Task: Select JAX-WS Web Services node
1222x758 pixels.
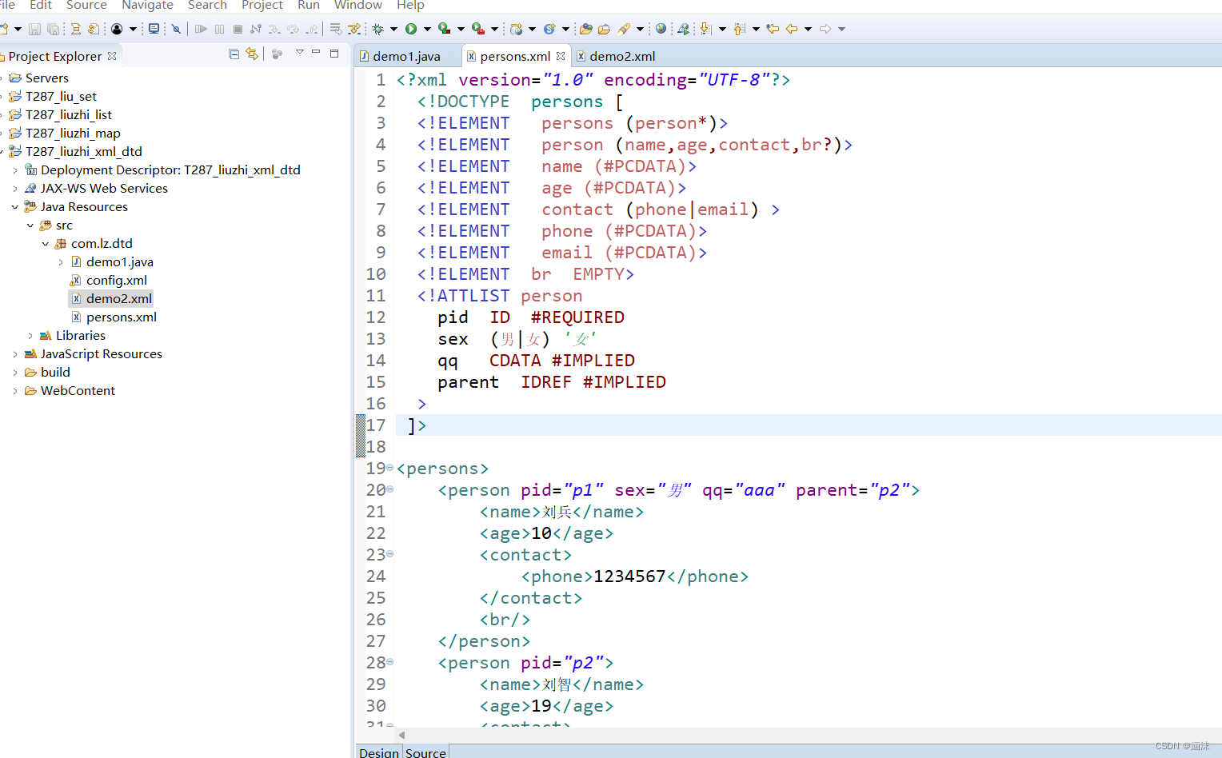Action: (104, 189)
